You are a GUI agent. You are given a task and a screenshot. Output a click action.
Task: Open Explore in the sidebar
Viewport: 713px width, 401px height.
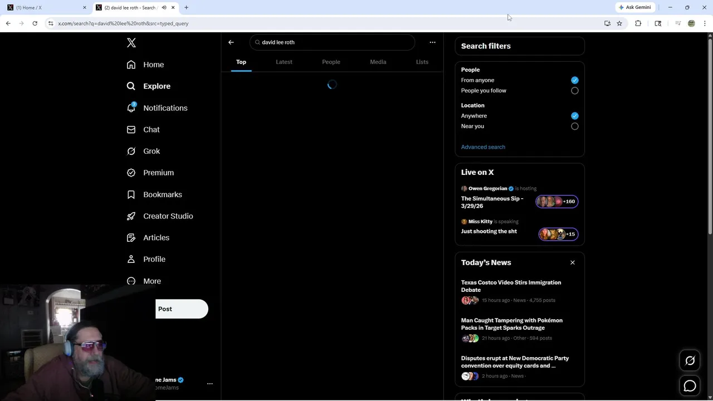pos(149,86)
